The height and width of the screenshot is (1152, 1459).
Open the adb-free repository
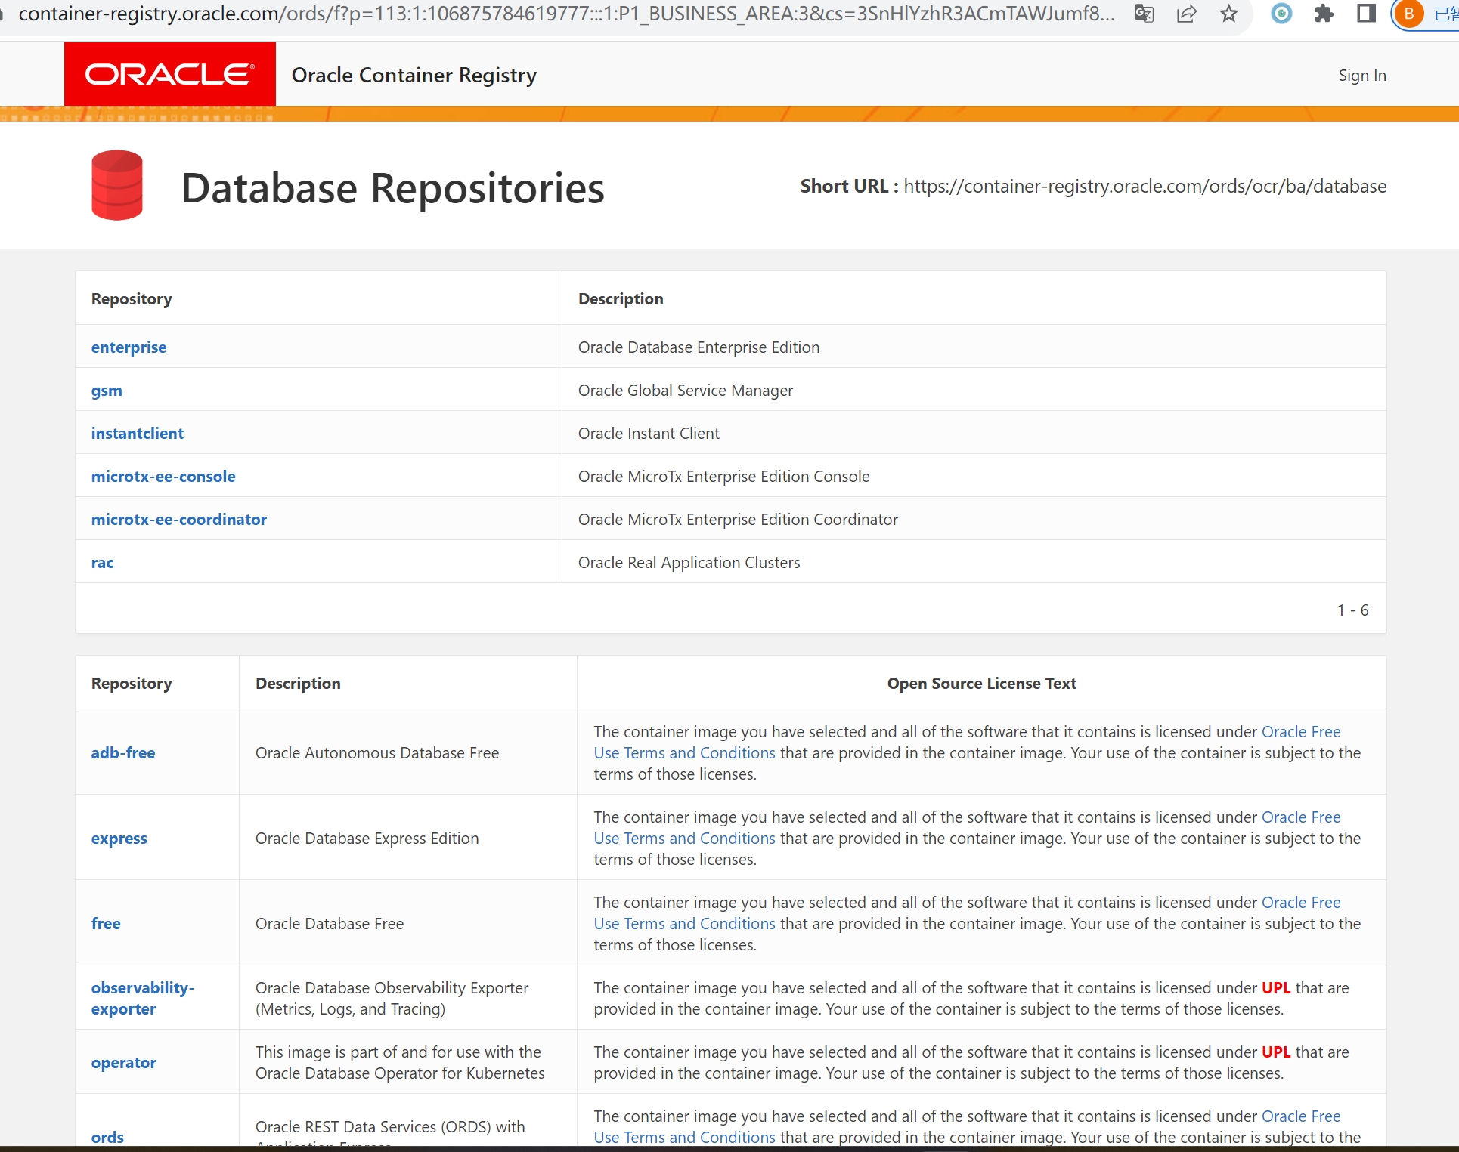tap(122, 752)
